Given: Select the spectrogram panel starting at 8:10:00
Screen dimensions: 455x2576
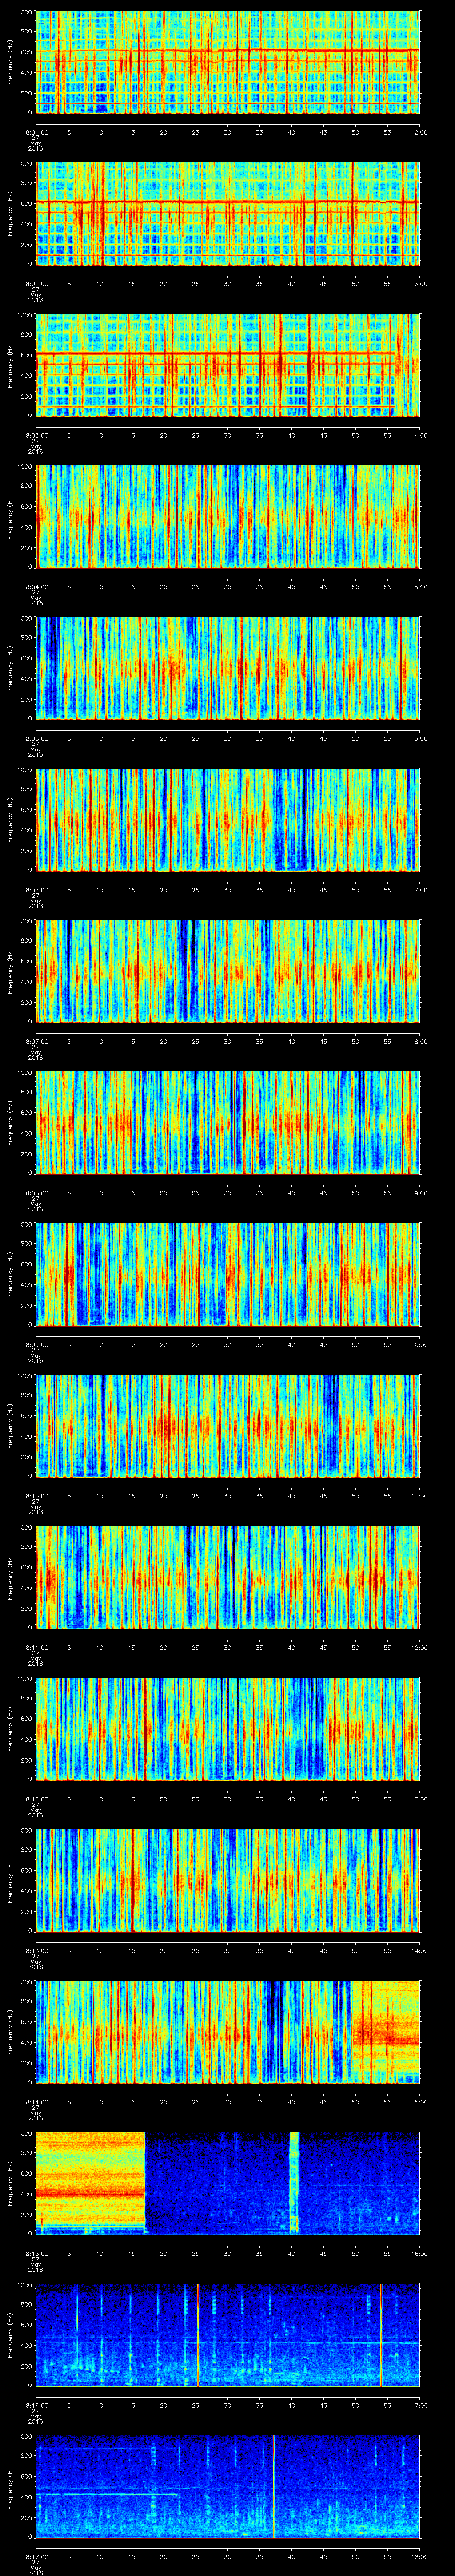Looking at the screenshot, I should [x=228, y=1426].
